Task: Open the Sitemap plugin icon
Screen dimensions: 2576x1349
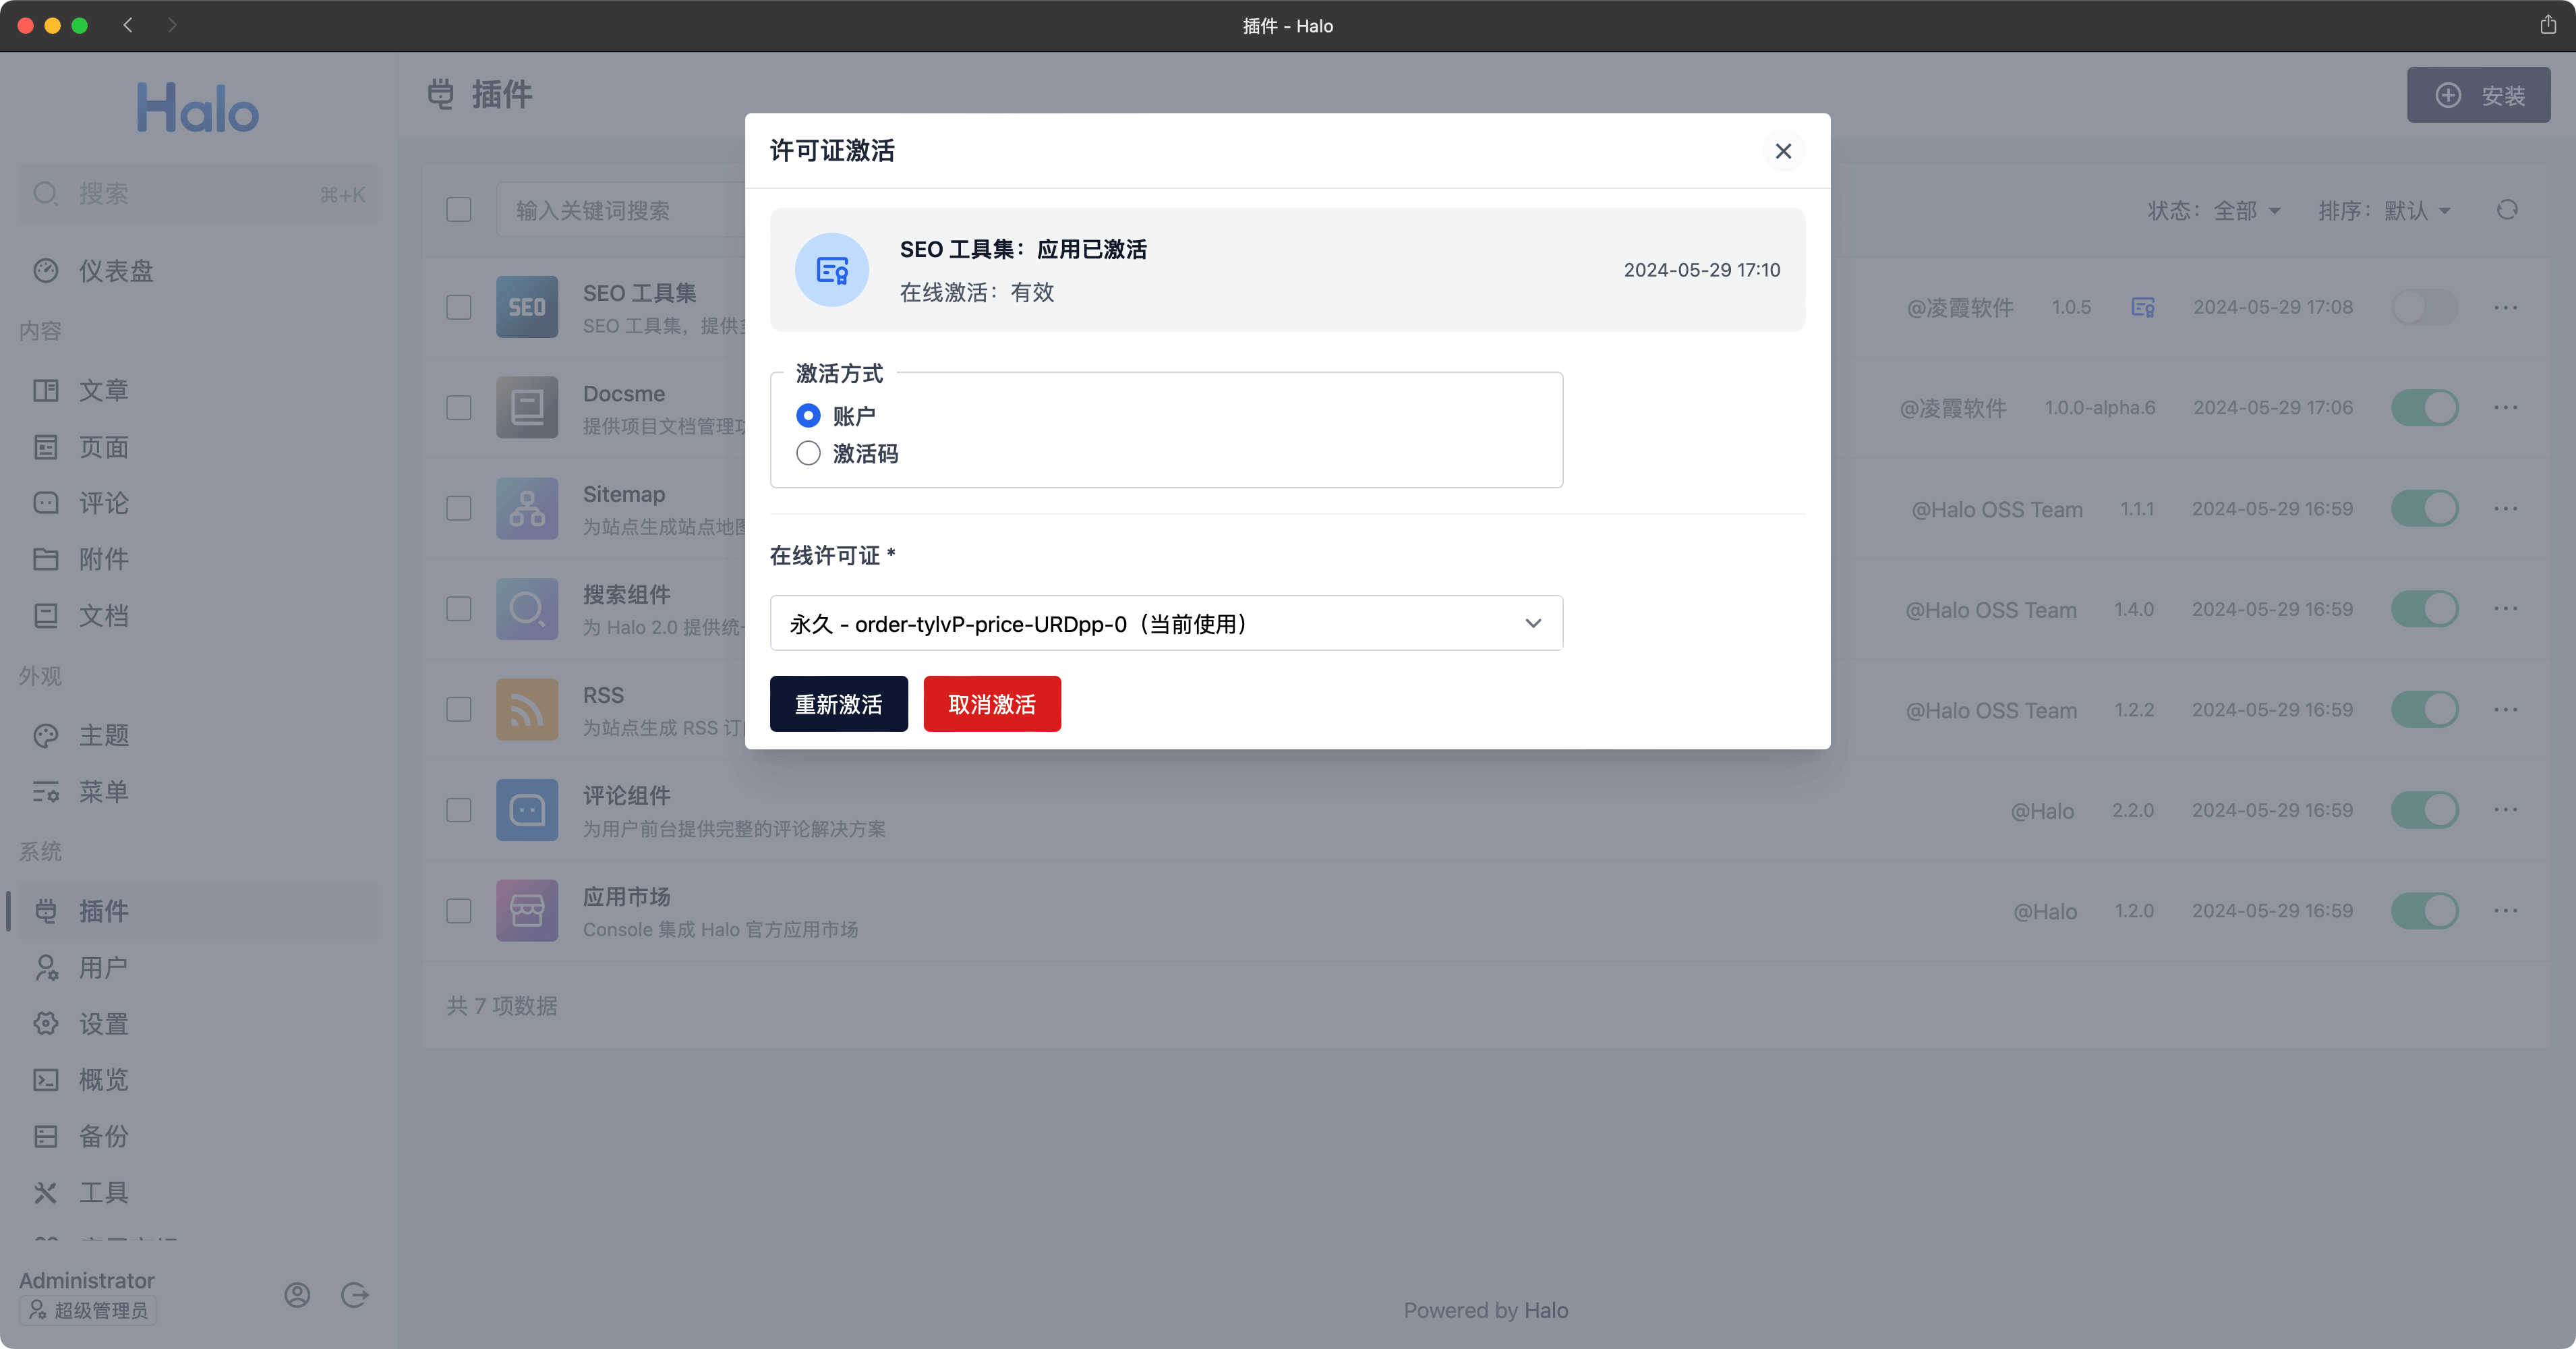Action: (527, 508)
